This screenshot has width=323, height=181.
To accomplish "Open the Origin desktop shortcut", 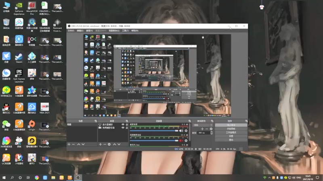I will pos(32,125).
